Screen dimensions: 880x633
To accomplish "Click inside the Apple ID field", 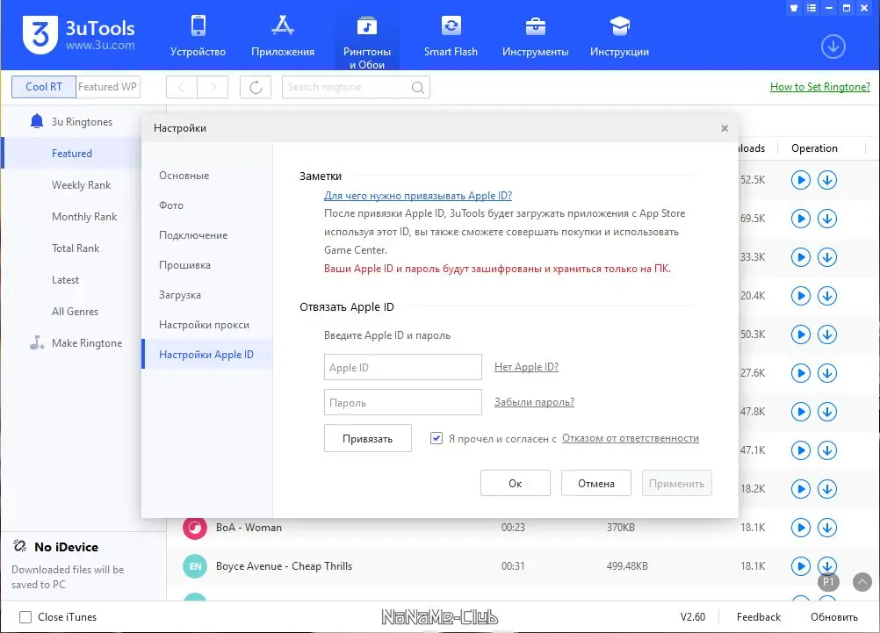I will pyautogui.click(x=403, y=367).
